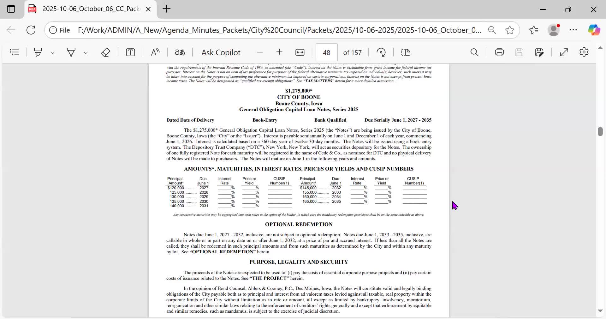Click the Book-Entry label

[x=265, y=120]
